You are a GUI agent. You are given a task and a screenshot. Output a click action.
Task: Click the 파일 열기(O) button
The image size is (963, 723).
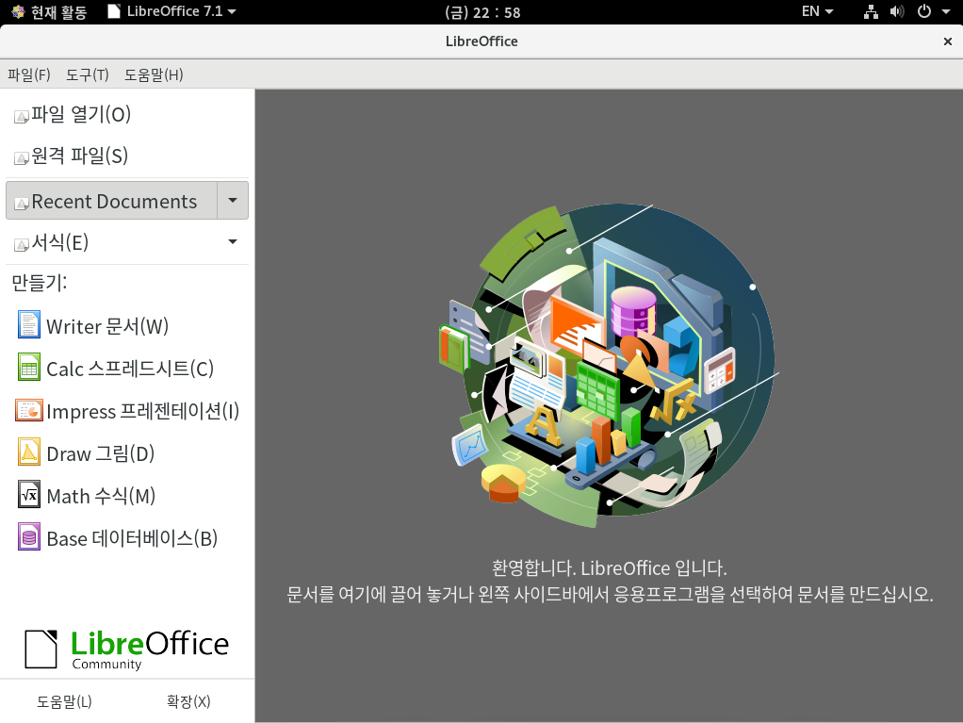click(127, 114)
